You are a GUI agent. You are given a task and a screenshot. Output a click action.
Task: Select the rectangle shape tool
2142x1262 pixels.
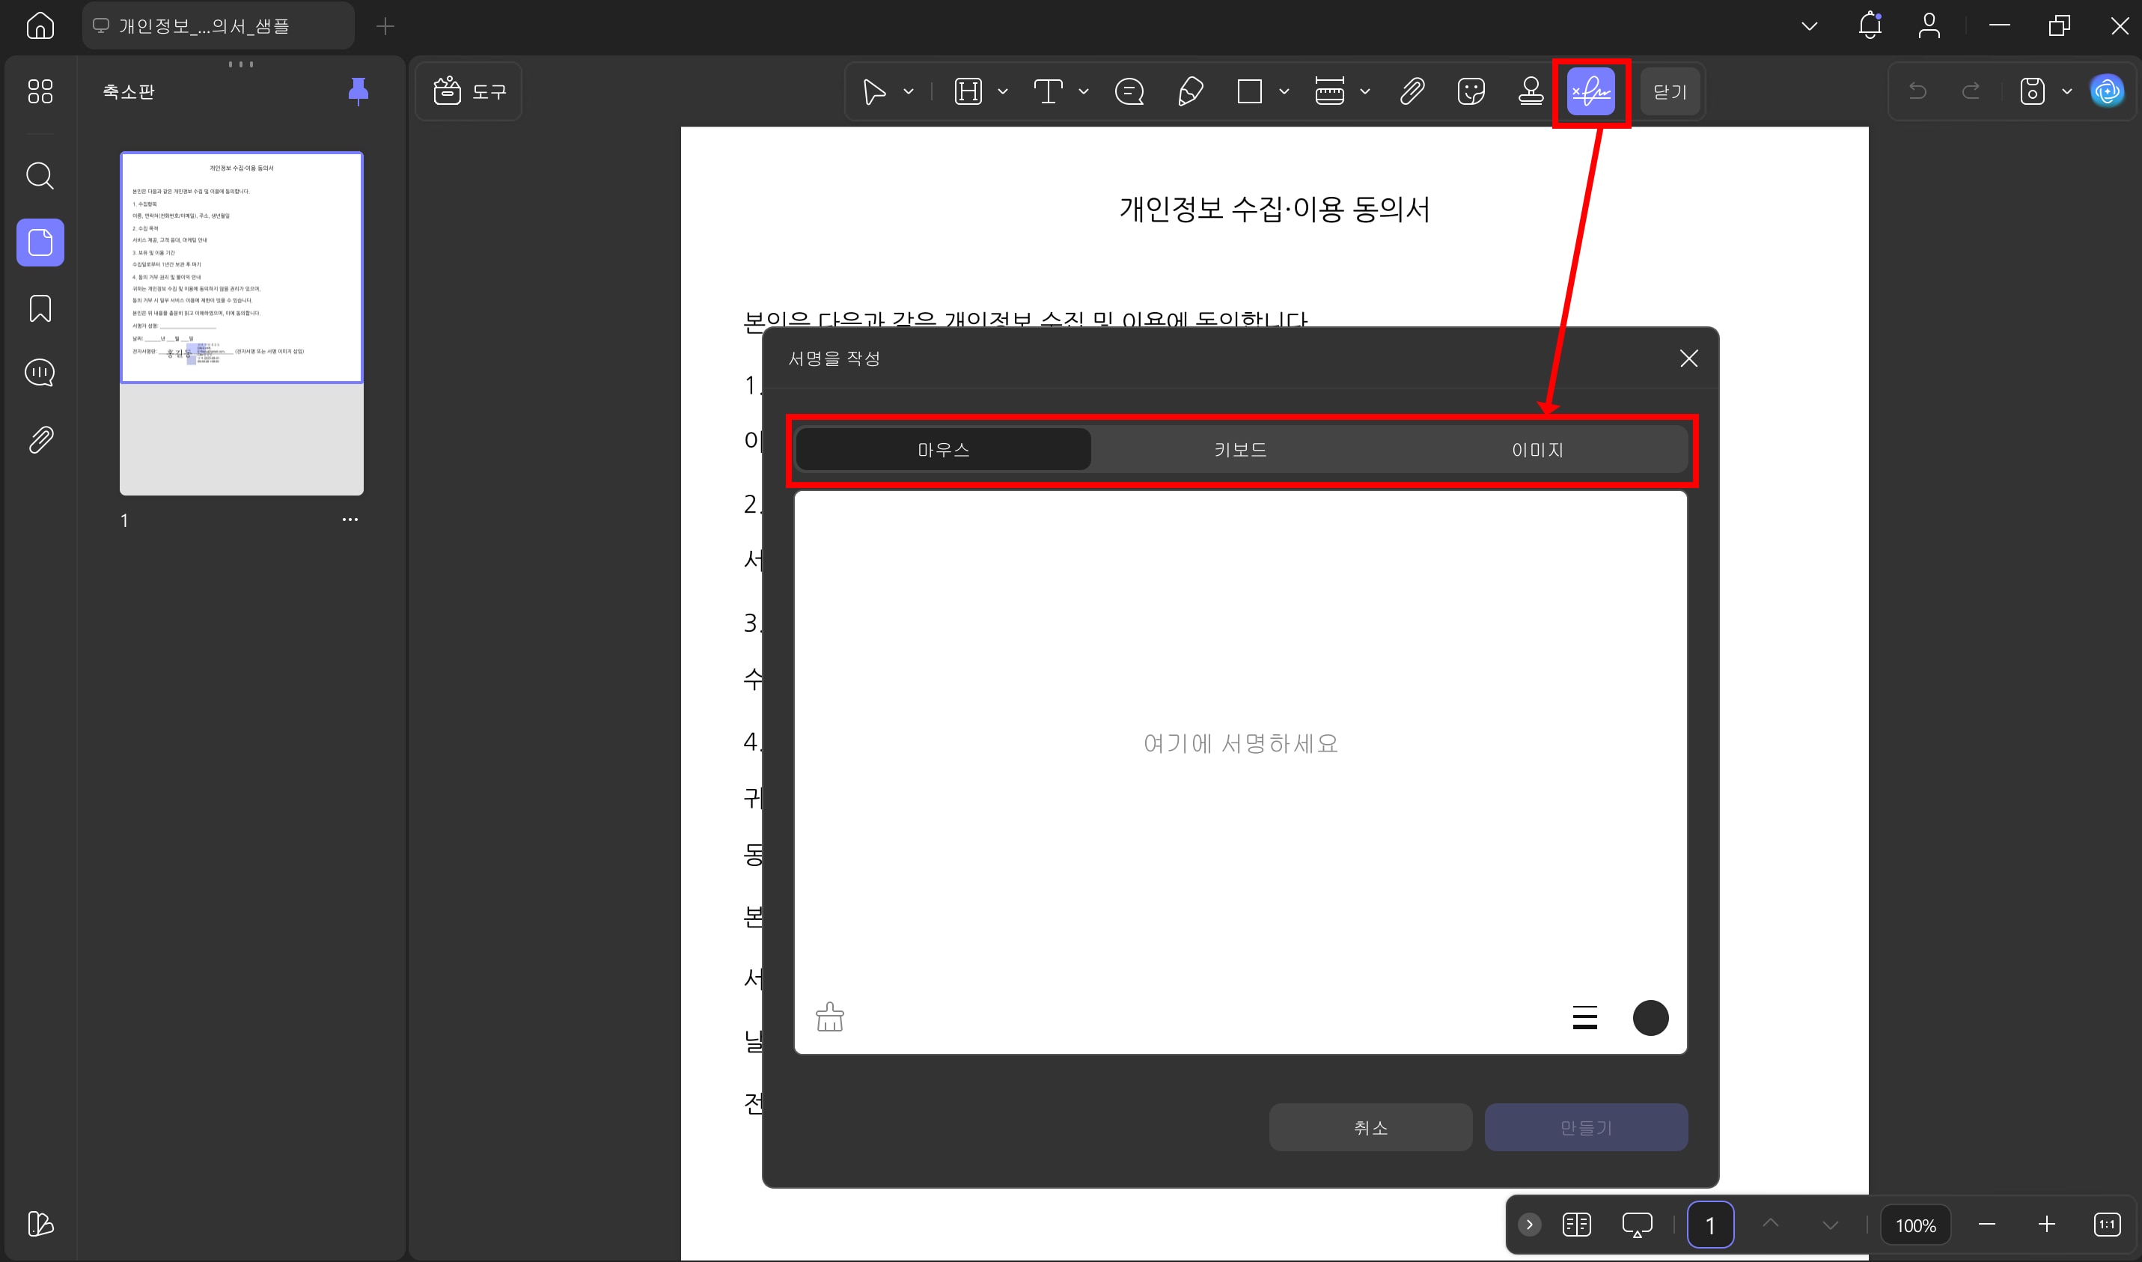pos(1249,91)
